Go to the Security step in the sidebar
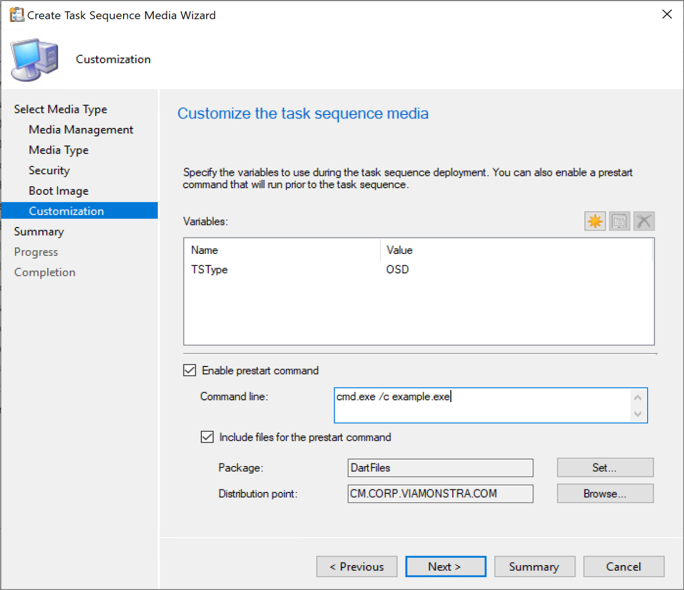The width and height of the screenshot is (684, 590). tap(49, 170)
